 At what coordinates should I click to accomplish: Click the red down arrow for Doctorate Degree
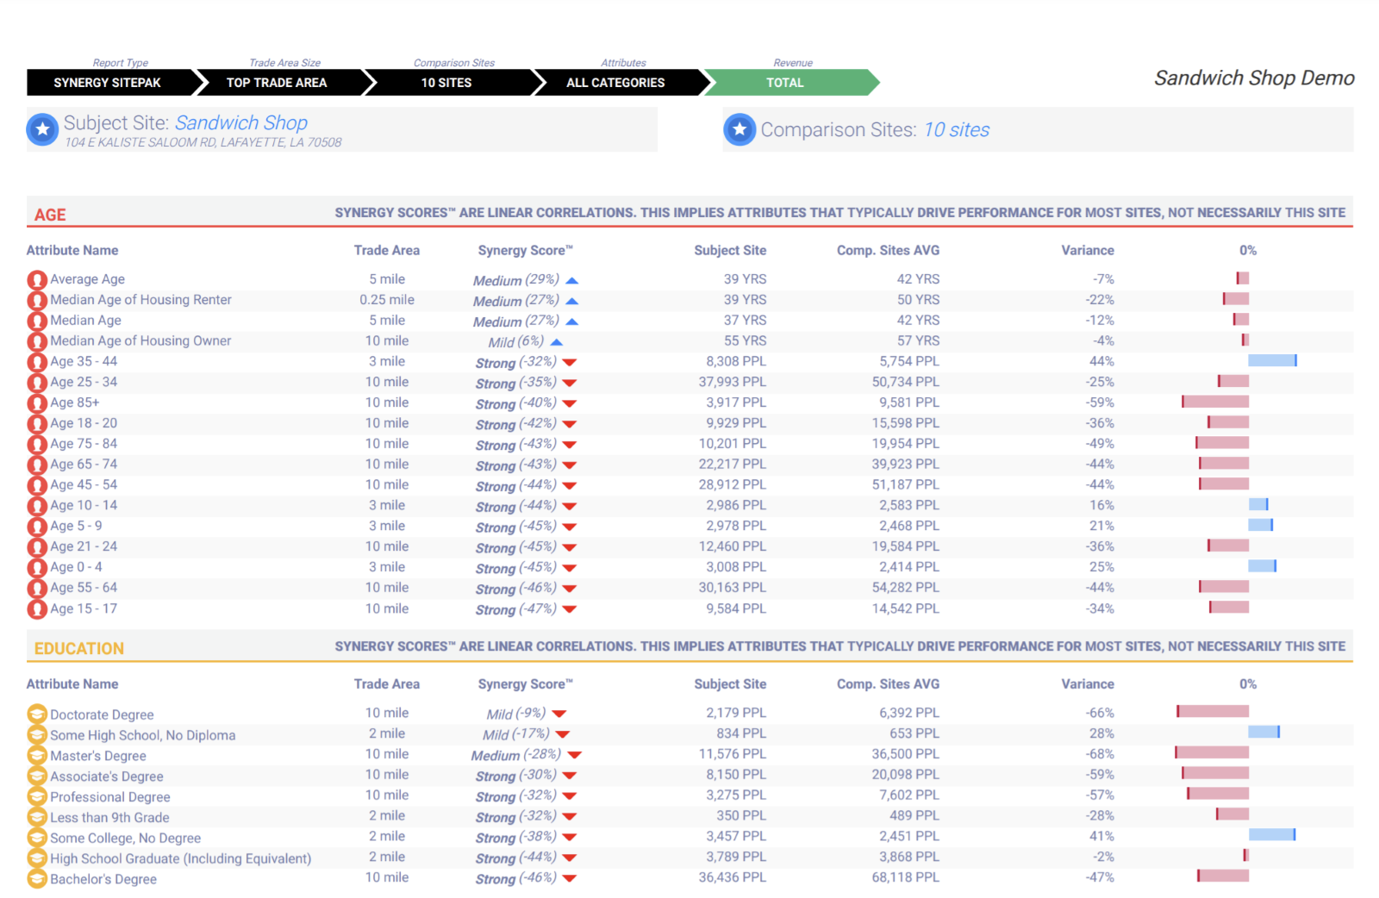click(x=559, y=714)
